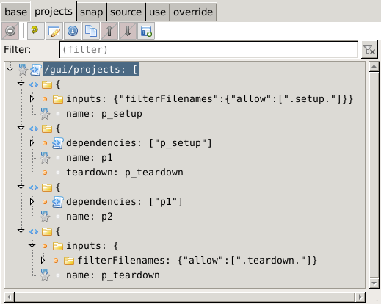Select the teardown: p_teardown entry
This screenshot has height=304, width=381.
[x=125, y=173]
